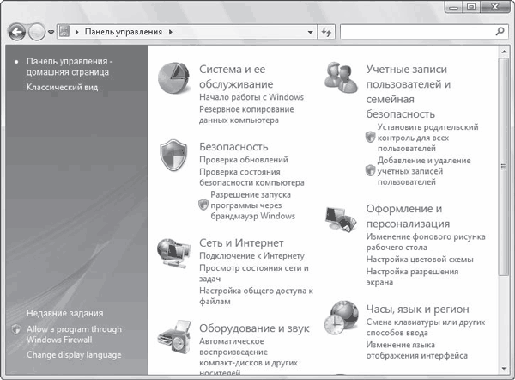Open the Оформление и персонализация heading
This screenshot has height=380, width=515.
pyautogui.click(x=408, y=216)
